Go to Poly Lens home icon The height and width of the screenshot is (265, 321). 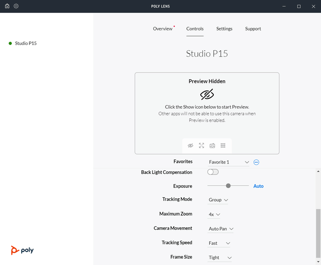click(7, 6)
